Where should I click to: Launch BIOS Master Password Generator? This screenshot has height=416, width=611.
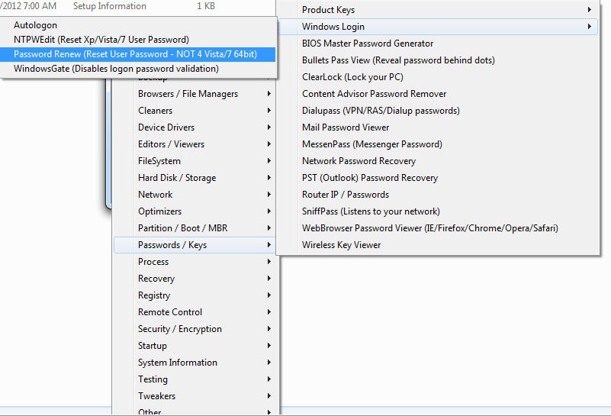coord(438,44)
